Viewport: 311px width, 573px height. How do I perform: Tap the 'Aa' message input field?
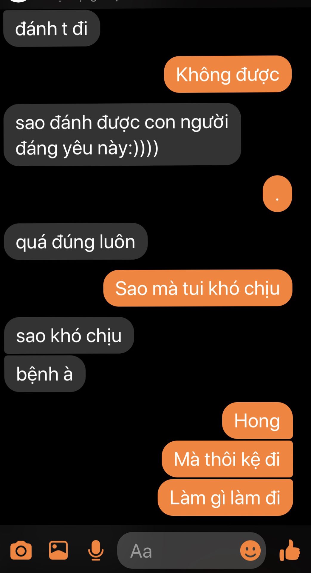191,551
